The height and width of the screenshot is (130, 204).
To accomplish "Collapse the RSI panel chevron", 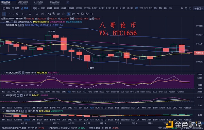I will coord(3,73).
